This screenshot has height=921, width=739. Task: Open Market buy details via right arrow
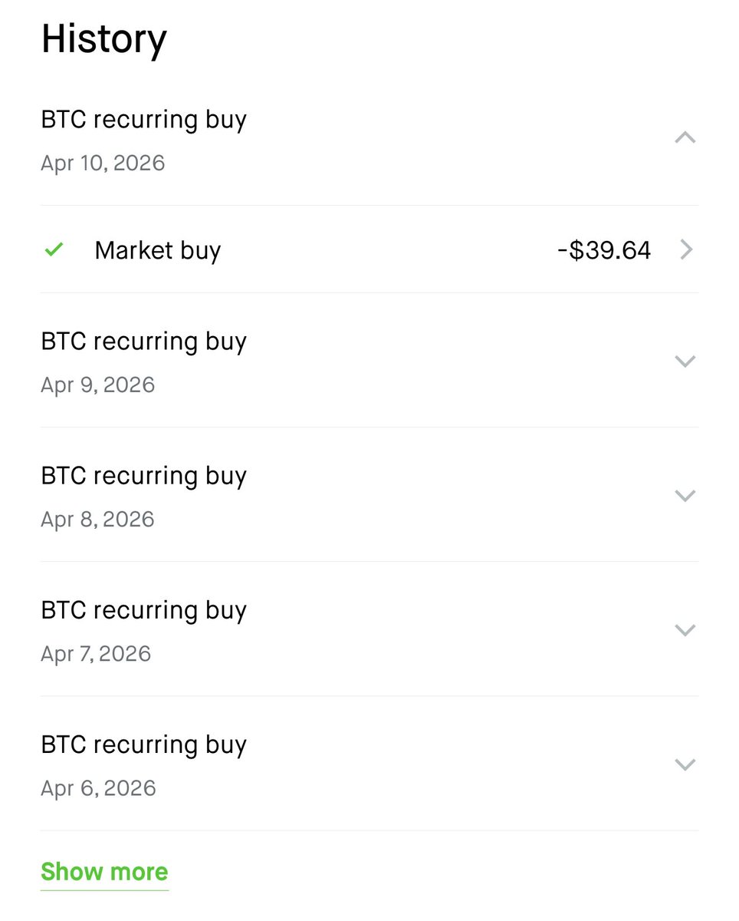click(686, 249)
